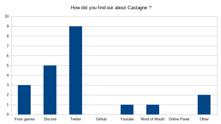Select the 5 value on Y axis
Screen dimensions: 221x124
(x=8, y=65)
